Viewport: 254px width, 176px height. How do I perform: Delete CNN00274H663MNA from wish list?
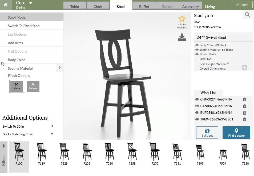tap(245, 99)
